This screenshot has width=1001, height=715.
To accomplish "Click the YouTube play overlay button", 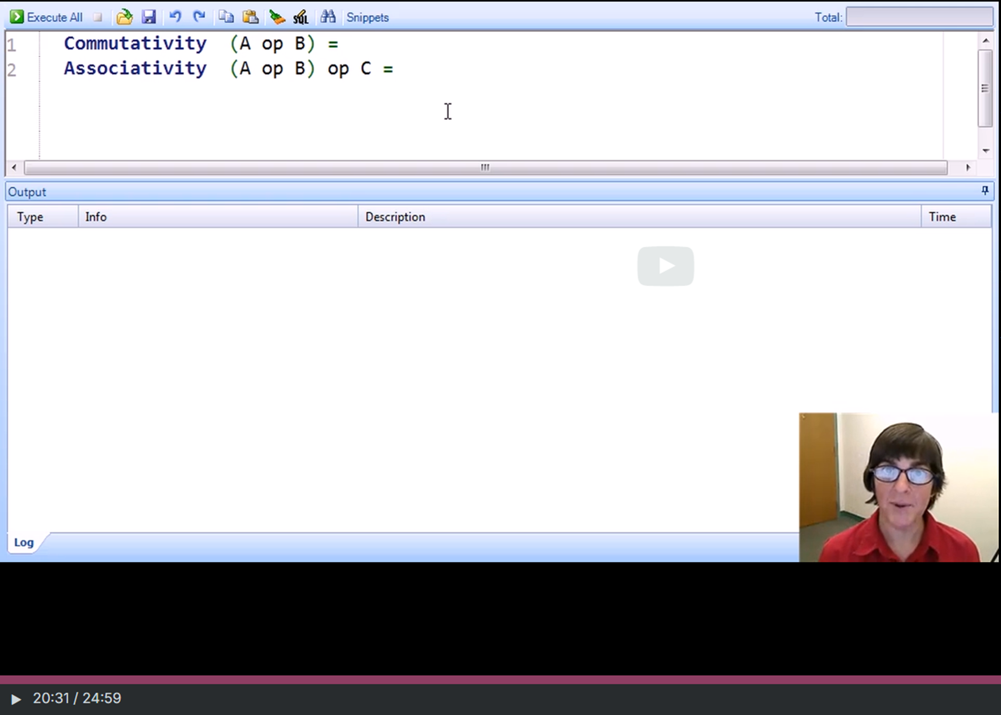I will (x=666, y=266).
